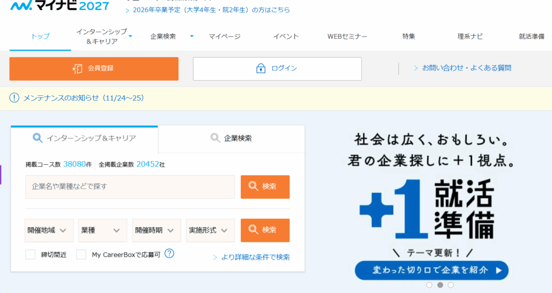Check the My CareerBoxで応募可 option
The height and width of the screenshot is (293, 552).
(81, 254)
